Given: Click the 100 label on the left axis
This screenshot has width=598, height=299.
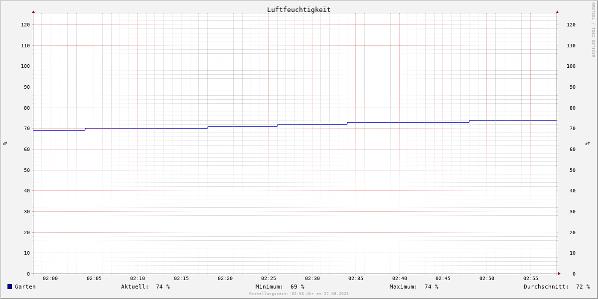Looking at the screenshot, I should tap(26, 66).
